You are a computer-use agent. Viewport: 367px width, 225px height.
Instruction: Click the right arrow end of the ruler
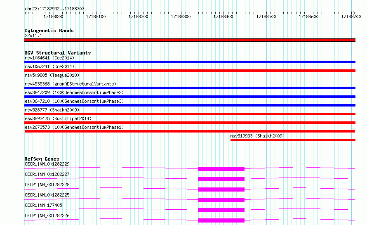[x=354, y=13]
